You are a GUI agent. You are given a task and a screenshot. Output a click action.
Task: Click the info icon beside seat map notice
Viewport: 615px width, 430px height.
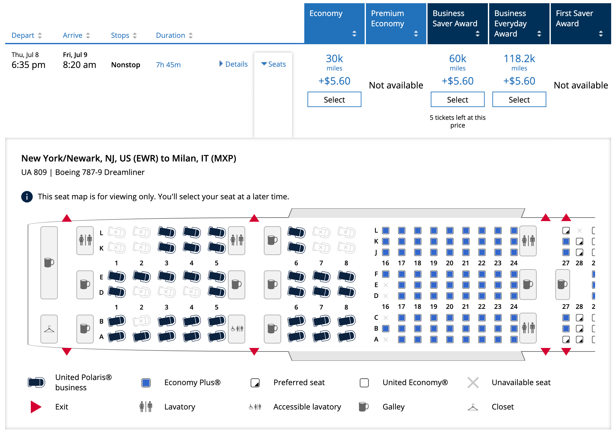point(27,196)
